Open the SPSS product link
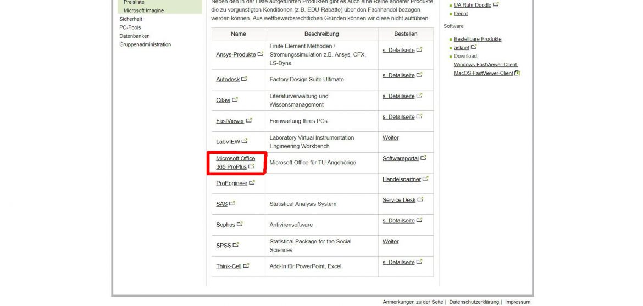 point(224,246)
